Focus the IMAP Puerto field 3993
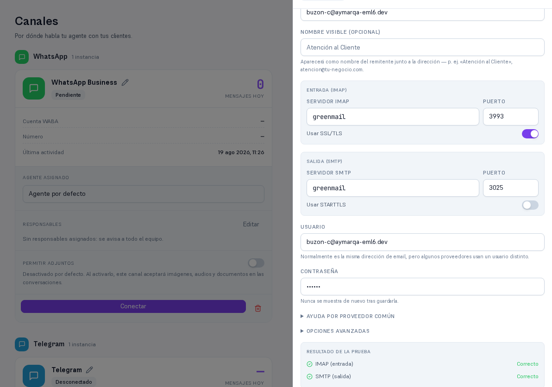Viewport: 552px width, 387px height. (x=510, y=117)
